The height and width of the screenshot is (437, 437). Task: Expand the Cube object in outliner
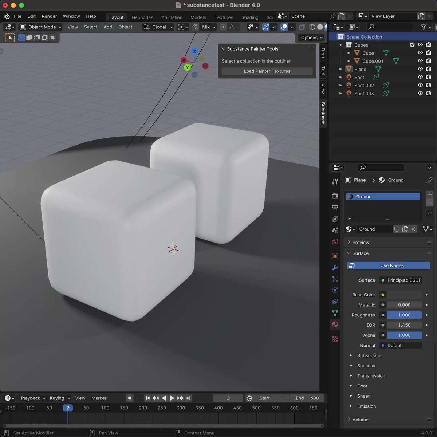(x=349, y=53)
